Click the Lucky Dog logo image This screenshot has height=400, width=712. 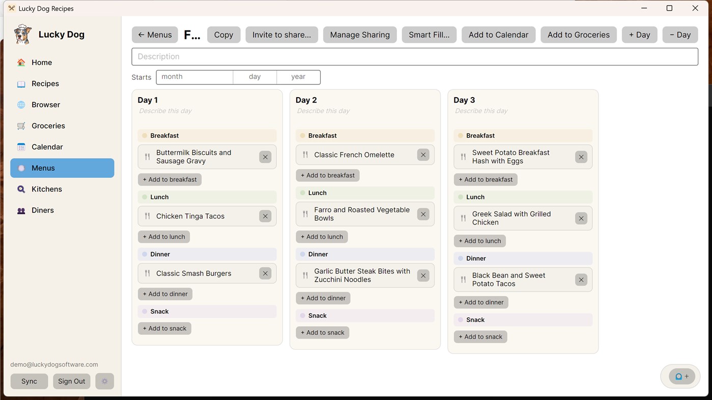click(x=23, y=34)
